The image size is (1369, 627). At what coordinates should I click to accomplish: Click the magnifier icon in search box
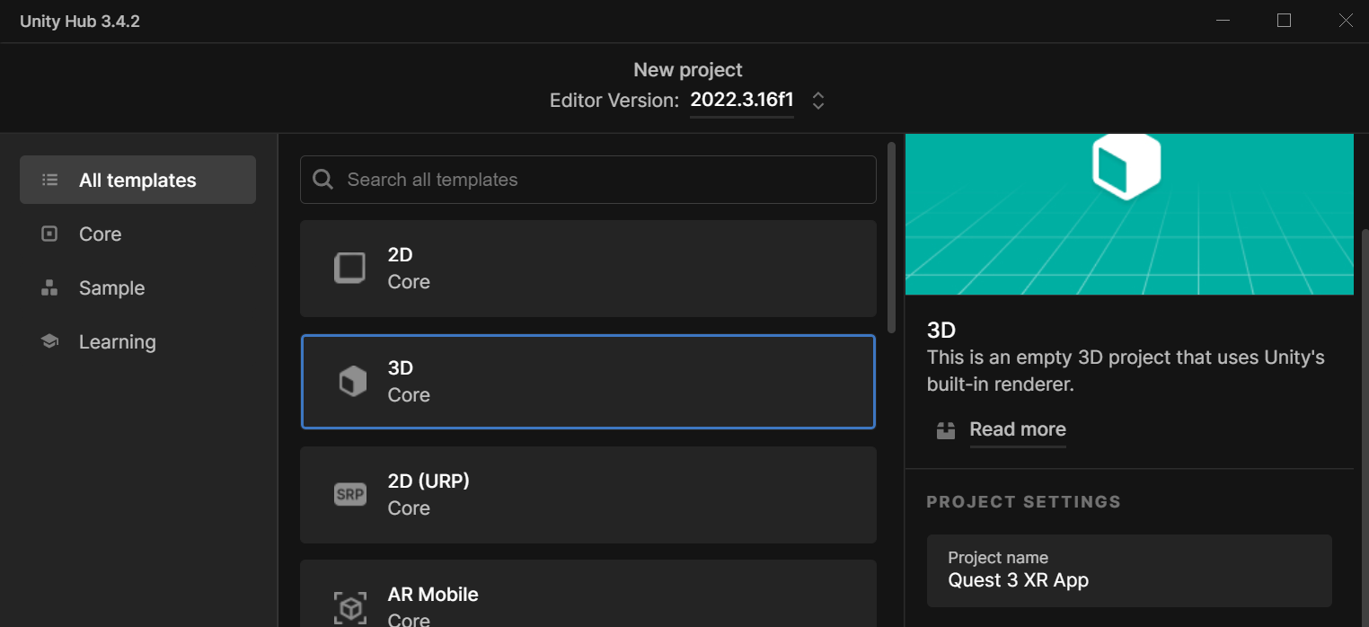click(323, 179)
